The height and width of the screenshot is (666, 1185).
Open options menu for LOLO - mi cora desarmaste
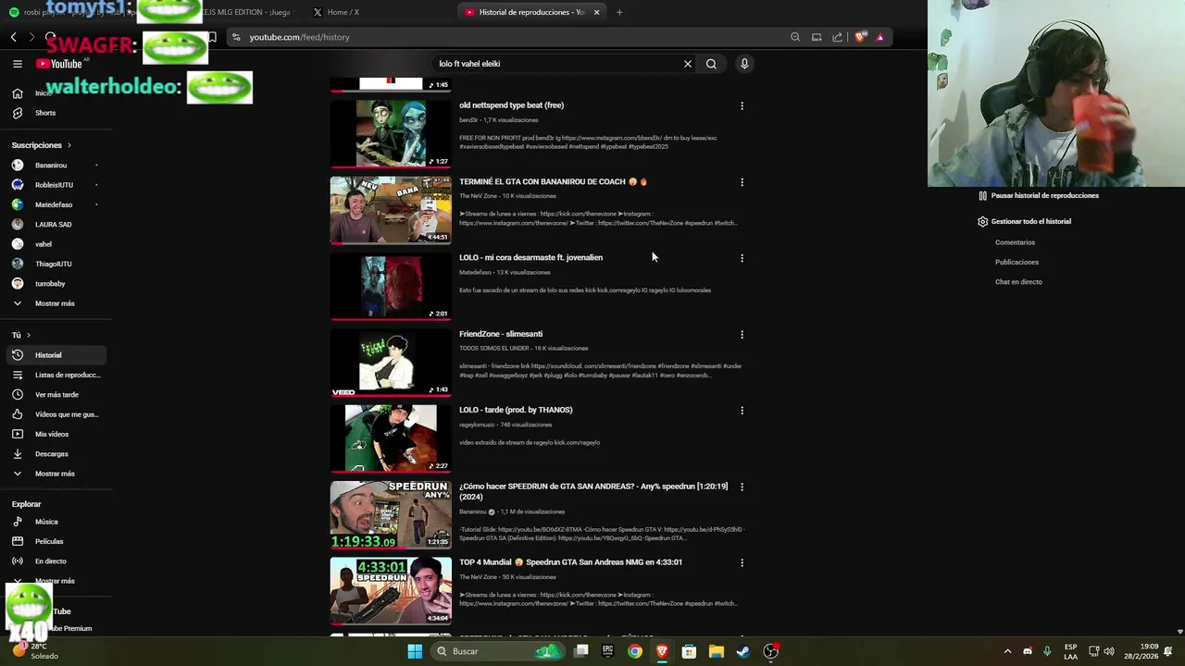pos(742,258)
